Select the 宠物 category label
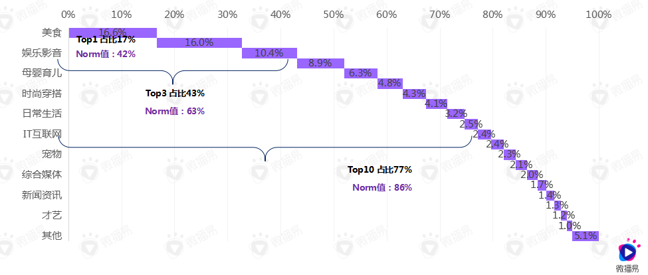Image resolution: width=648 pixels, height=275 pixels. coord(51,155)
